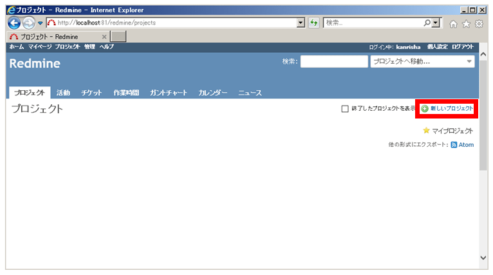
Task: Close the Redmine browser tab
Action: pos(104,37)
